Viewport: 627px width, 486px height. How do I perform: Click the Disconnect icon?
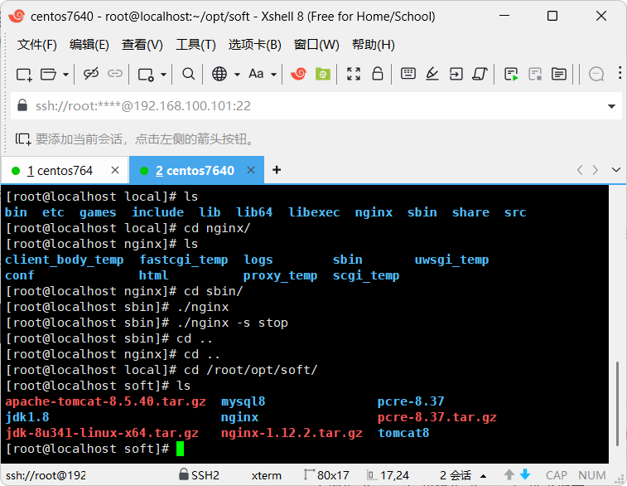(x=91, y=74)
